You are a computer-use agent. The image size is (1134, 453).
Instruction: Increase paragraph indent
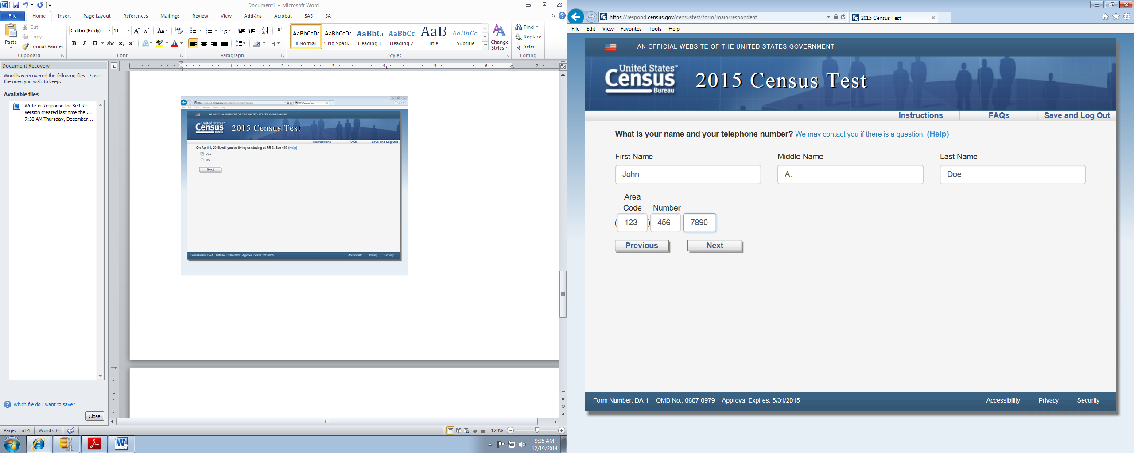pos(252,31)
